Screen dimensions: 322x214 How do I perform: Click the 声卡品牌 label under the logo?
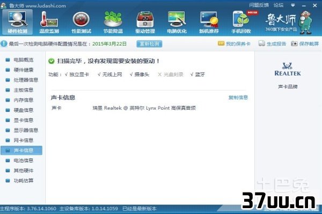288,87
